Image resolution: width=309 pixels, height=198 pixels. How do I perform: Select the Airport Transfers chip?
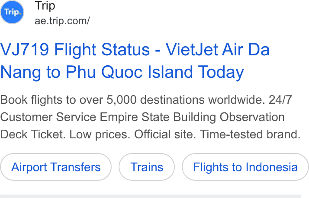tap(56, 167)
